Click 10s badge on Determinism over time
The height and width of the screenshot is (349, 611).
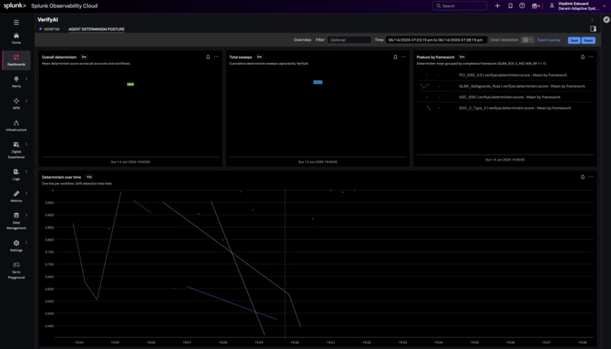[x=89, y=177]
